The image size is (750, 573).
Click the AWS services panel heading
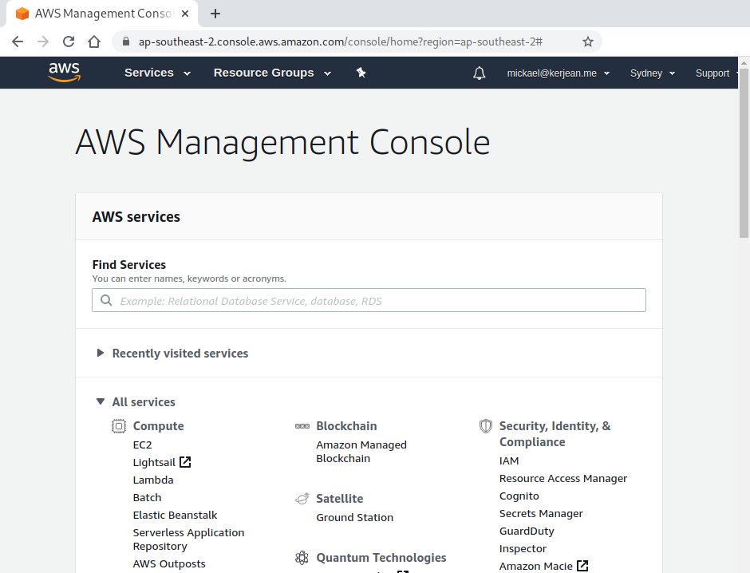pyautogui.click(x=136, y=216)
